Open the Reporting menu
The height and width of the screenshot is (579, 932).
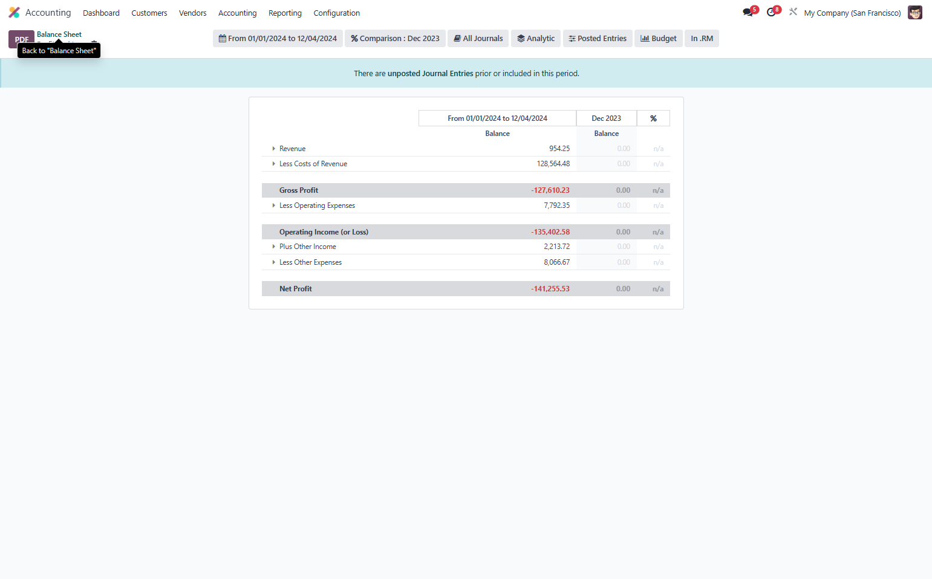(285, 13)
